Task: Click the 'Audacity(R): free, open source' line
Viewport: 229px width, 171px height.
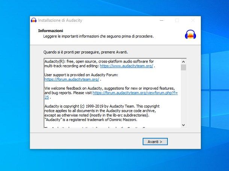Action: tap(99, 61)
